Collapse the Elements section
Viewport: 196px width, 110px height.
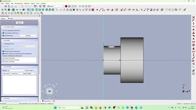(x=37, y=98)
